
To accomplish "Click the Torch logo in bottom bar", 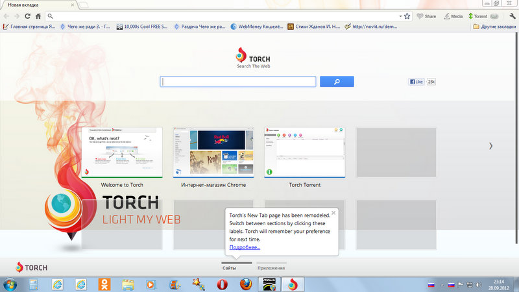I will (x=31, y=267).
